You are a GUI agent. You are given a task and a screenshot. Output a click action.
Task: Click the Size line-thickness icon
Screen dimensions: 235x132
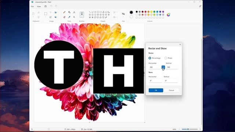coord(123,14)
